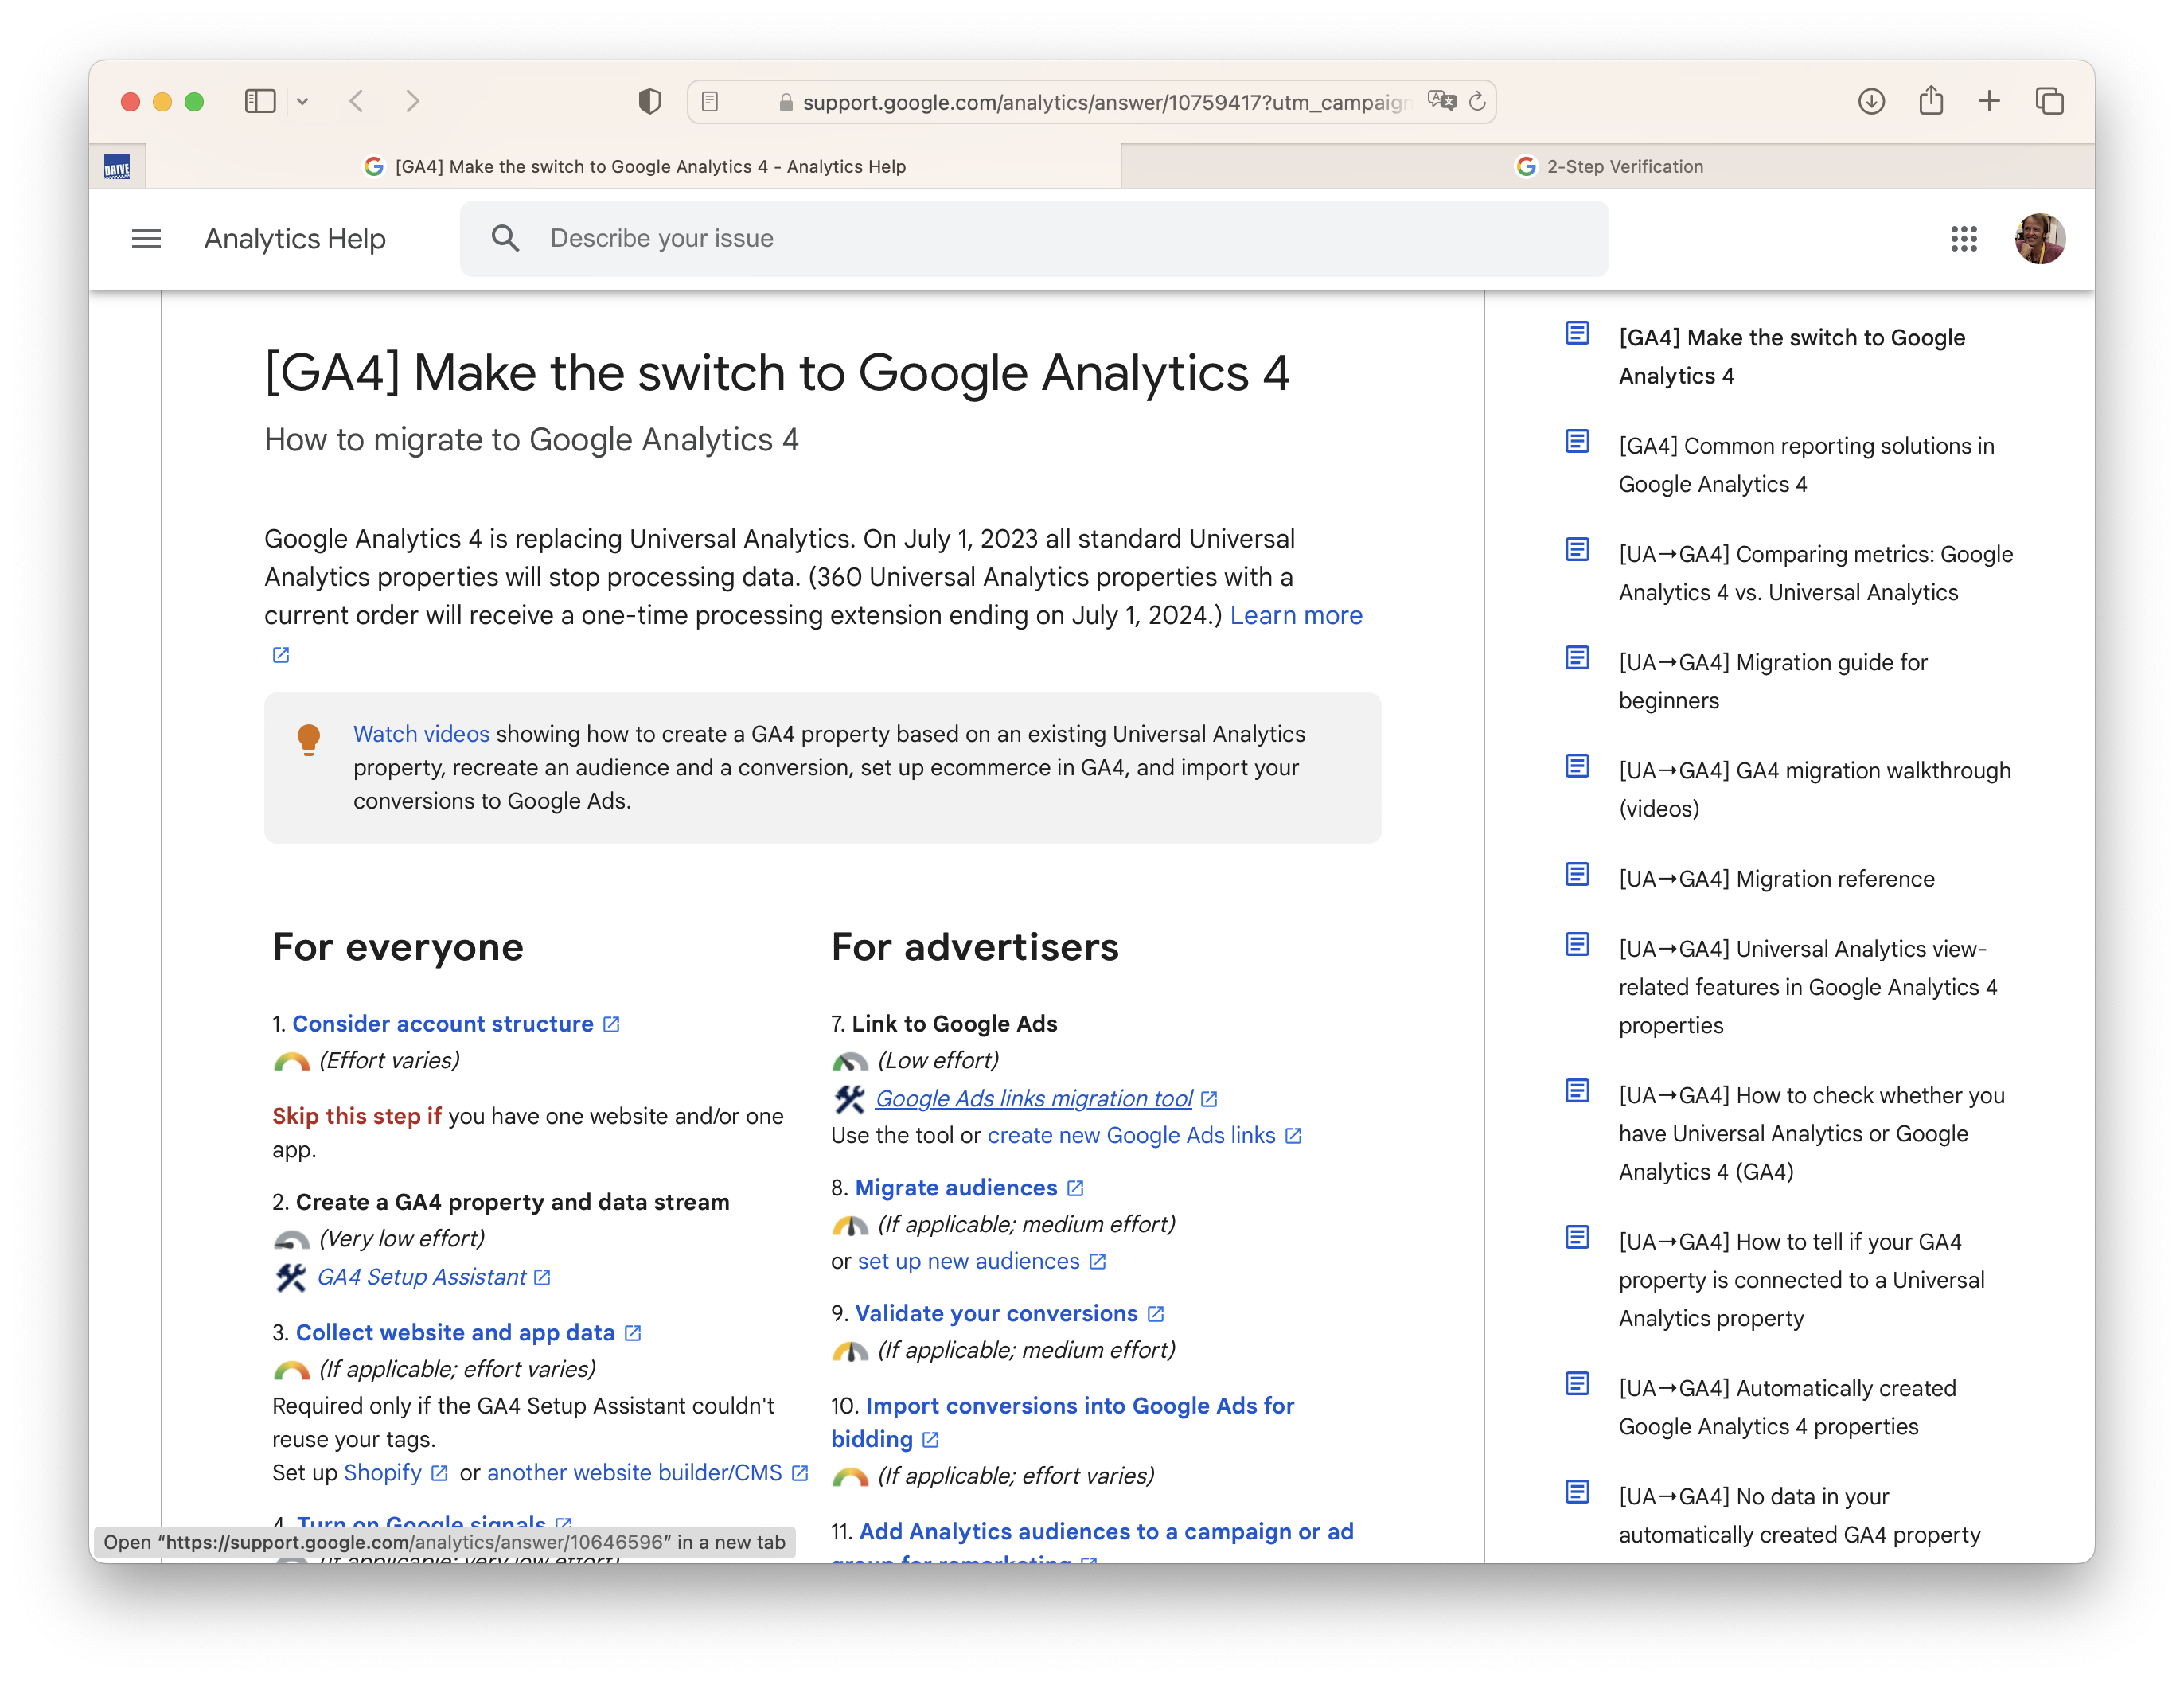
Task: Show the Safari tab overview
Action: point(2049,101)
